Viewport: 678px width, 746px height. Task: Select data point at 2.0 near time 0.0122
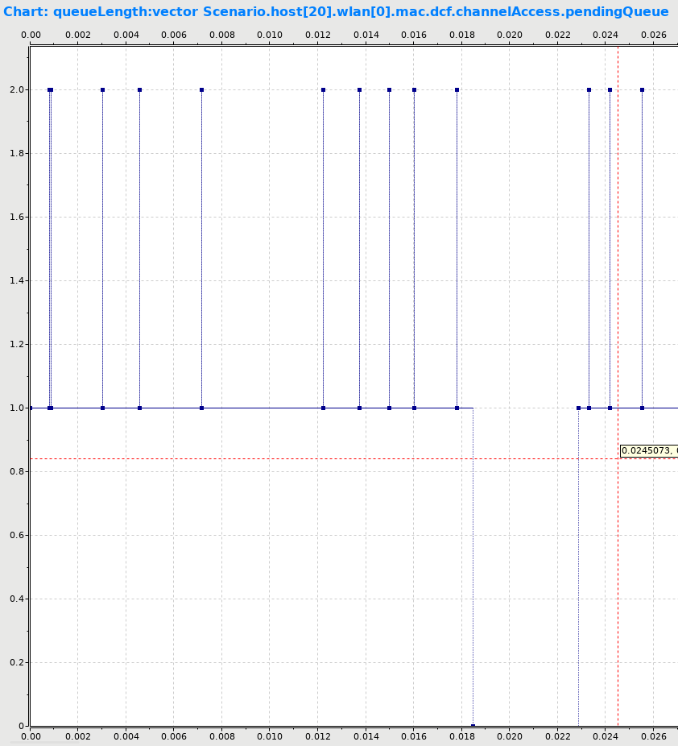click(x=324, y=90)
